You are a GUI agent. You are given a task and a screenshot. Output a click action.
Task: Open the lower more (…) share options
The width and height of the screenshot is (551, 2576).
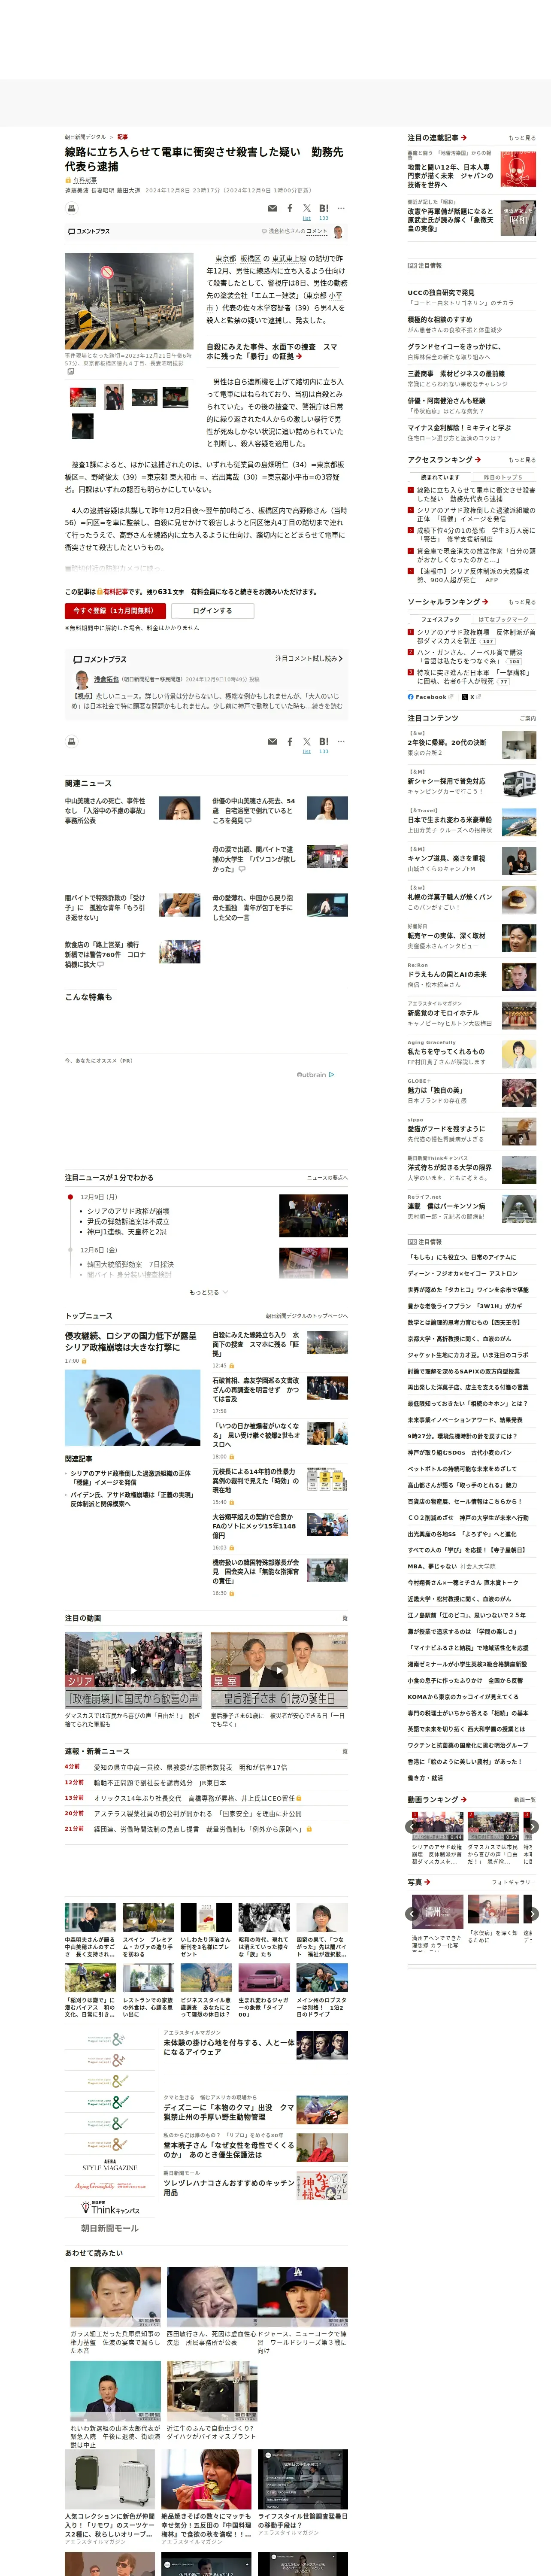click(341, 741)
